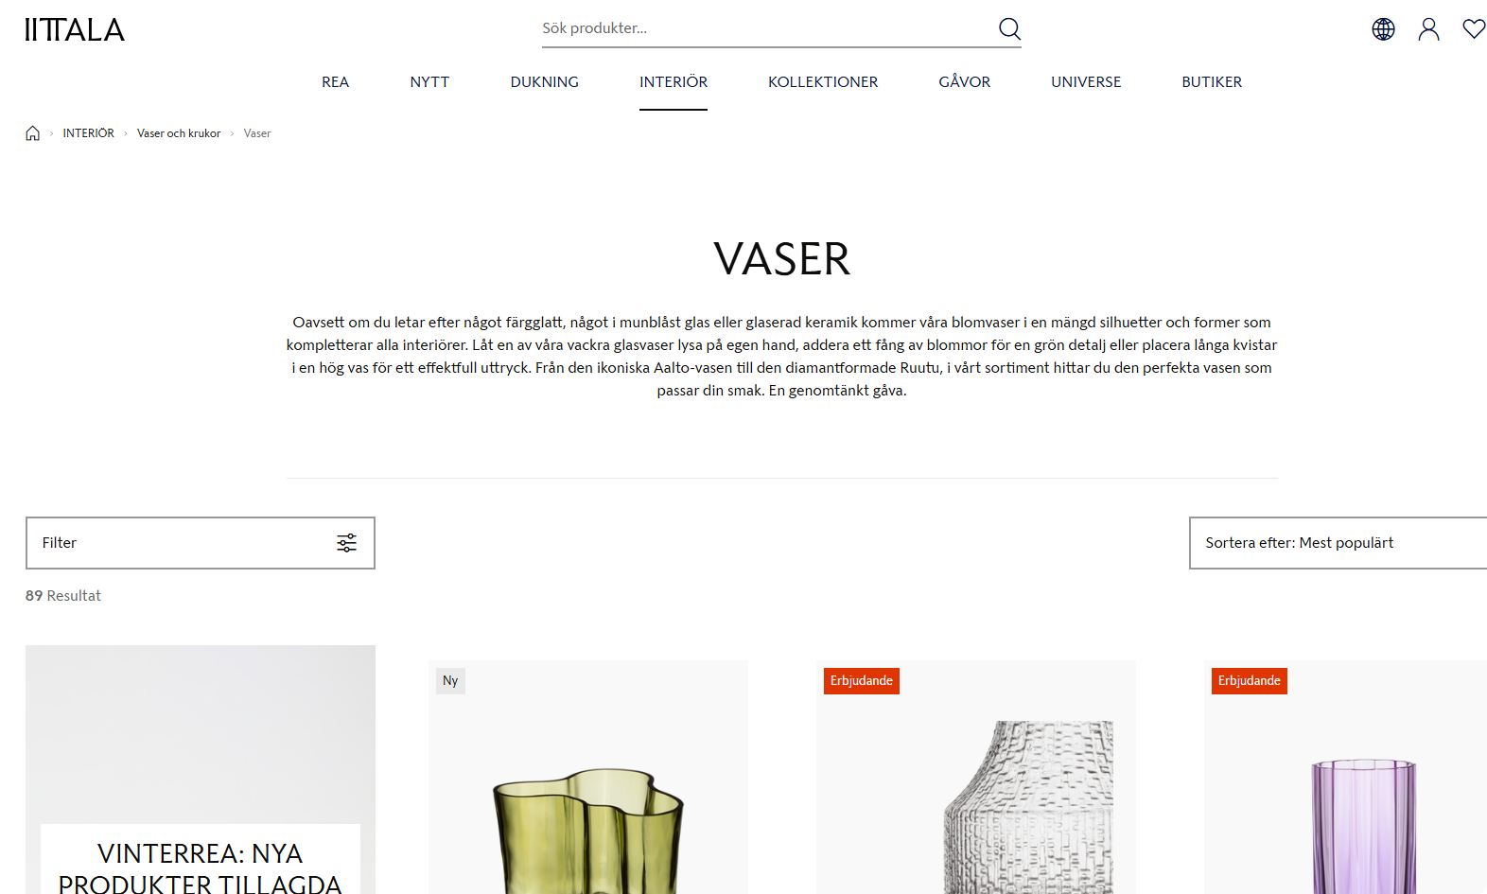Expand the Sortera efter dropdown
This screenshot has width=1487, height=894.
pos(1338,543)
